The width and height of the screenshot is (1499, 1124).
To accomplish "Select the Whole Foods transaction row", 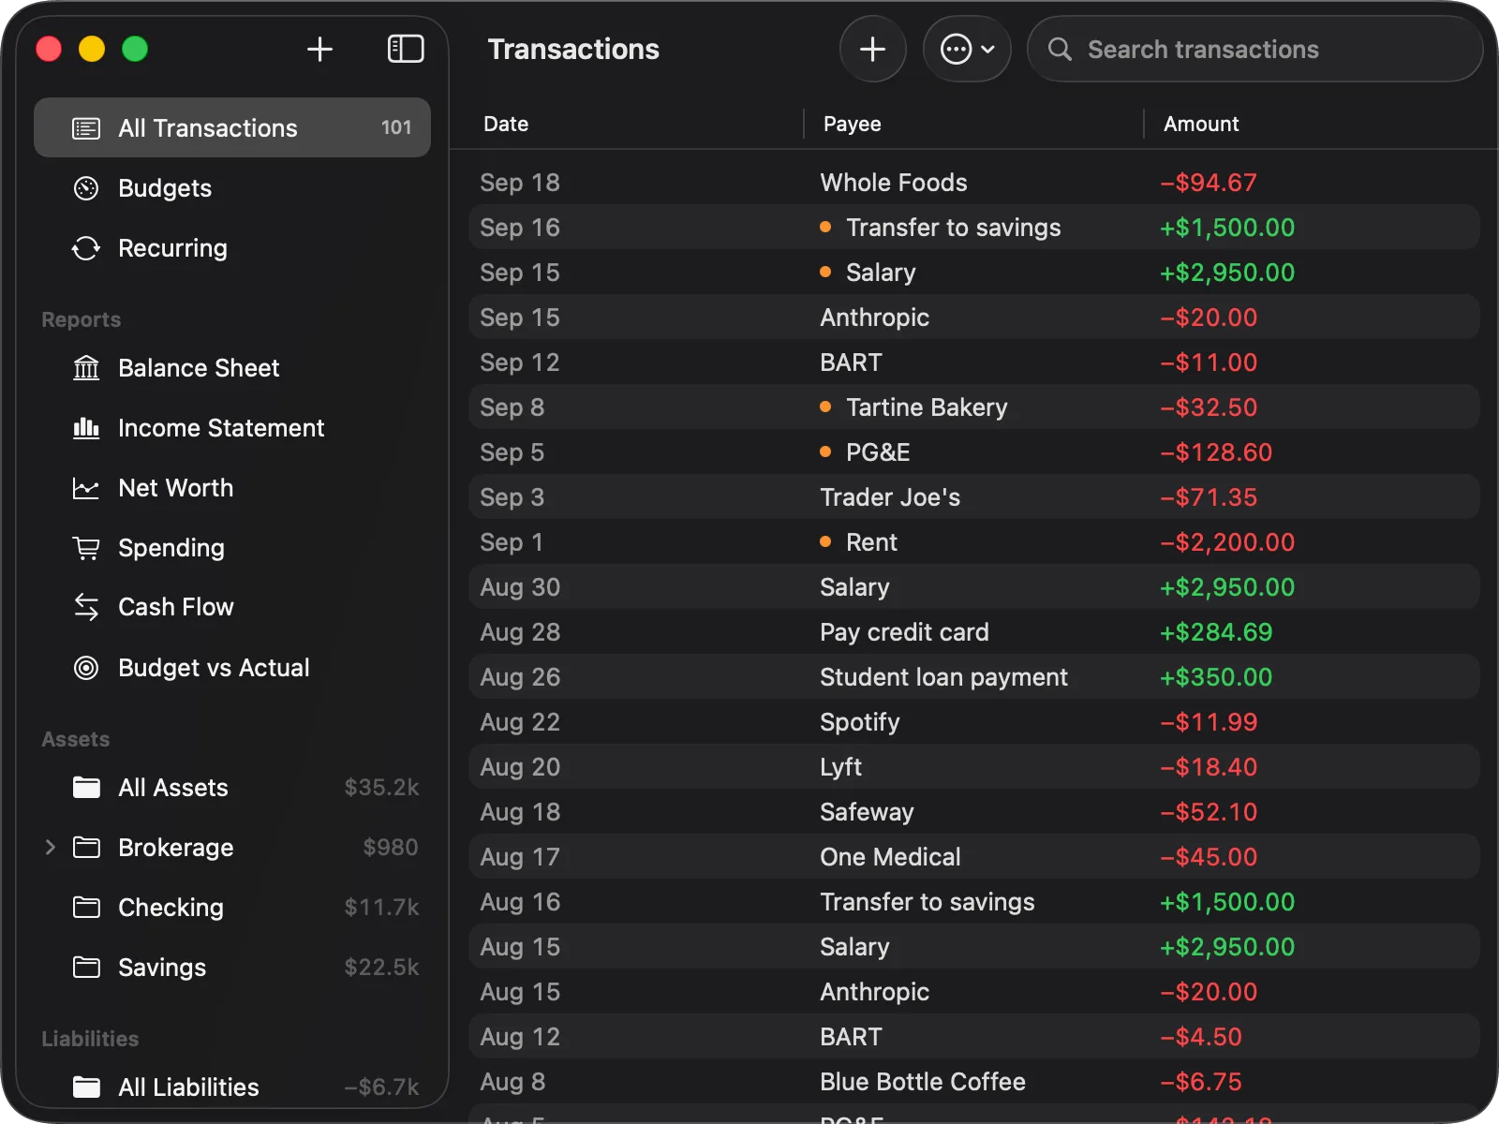I will click(974, 183).
